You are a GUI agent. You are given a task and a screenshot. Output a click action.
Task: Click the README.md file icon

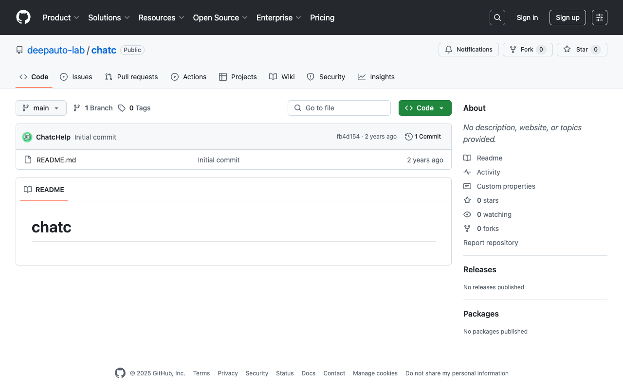point(28,160)
